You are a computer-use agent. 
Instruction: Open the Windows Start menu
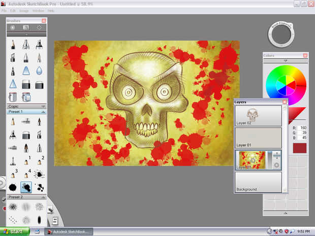click(15, 231)
